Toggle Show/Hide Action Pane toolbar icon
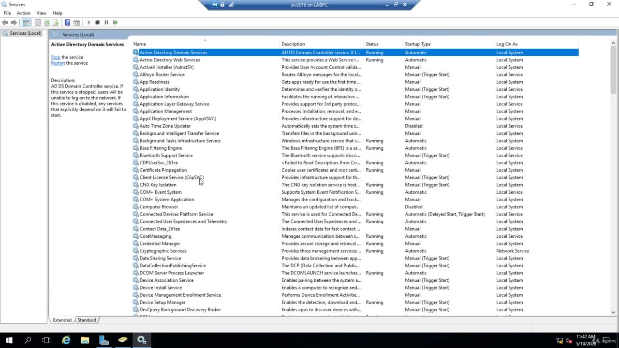Viewport: 619px width, 348px height. pos(76,23)
